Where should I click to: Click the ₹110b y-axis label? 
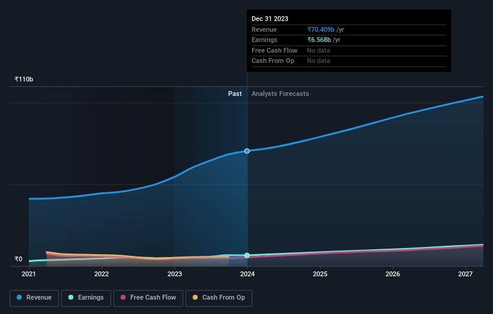[x=24, y=79]
